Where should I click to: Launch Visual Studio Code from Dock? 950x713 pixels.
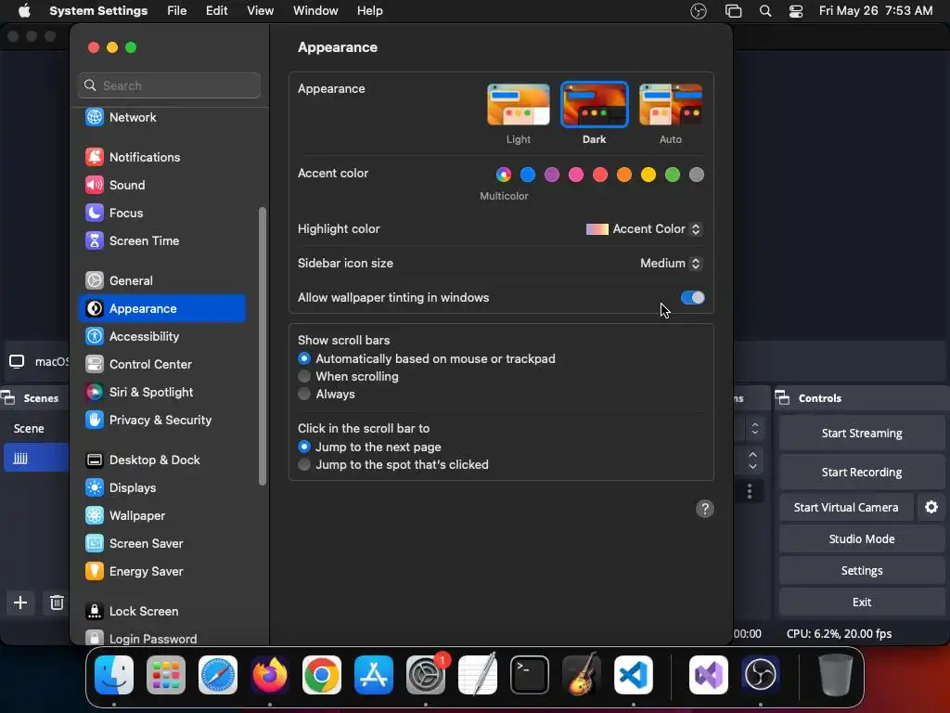pyautogui.click(x=634, y=675)
